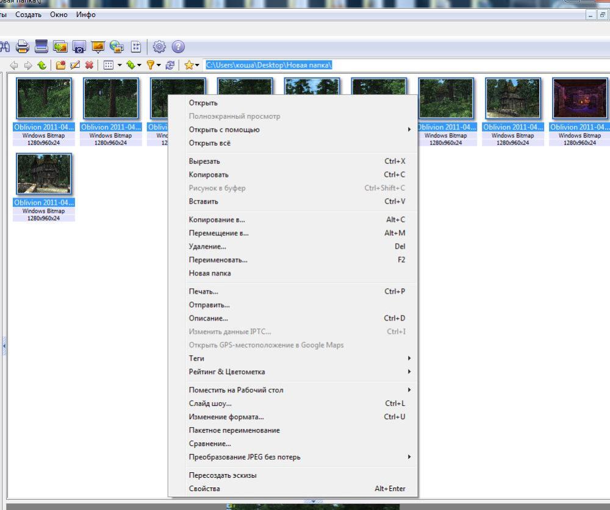Click the left panel collapse handle

pos(4,345)
